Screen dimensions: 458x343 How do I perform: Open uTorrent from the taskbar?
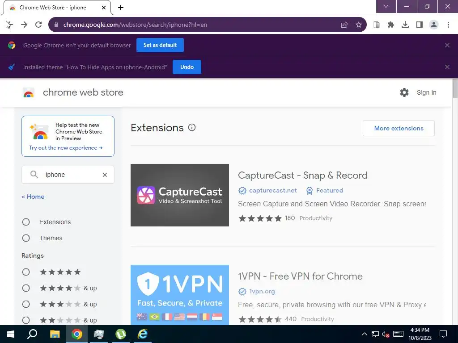tap(121, 334)
